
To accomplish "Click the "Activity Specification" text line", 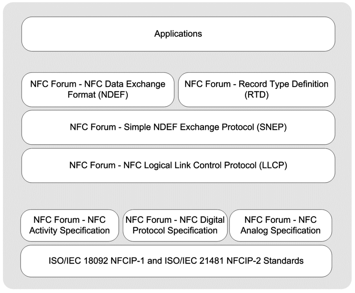I will [x=69, y=231].
